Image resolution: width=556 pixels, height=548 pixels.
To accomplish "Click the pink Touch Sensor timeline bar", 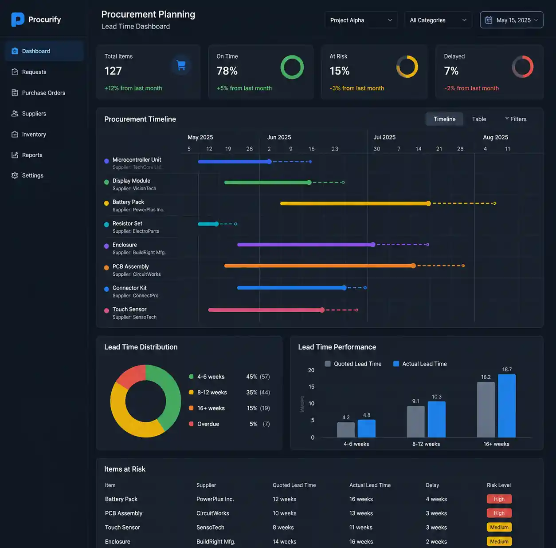I will pyautogui.click(x=266, y=310).
